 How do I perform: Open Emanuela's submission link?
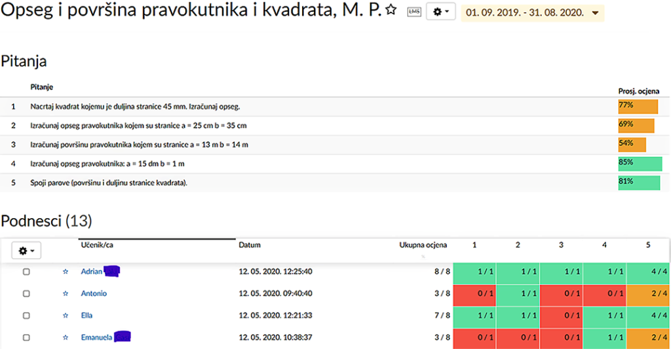(x=96, y=338)
